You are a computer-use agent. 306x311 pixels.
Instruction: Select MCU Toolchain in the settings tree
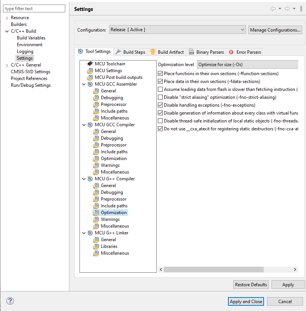tap(111, 63)
